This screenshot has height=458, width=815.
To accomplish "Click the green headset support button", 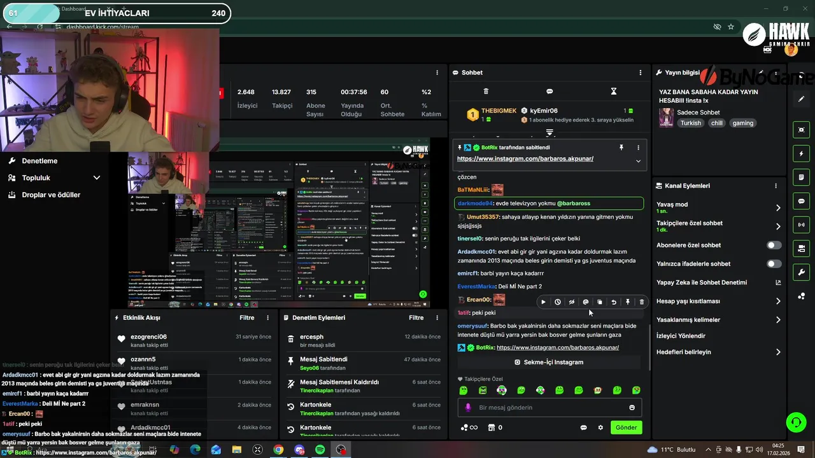I will point(795,422).
